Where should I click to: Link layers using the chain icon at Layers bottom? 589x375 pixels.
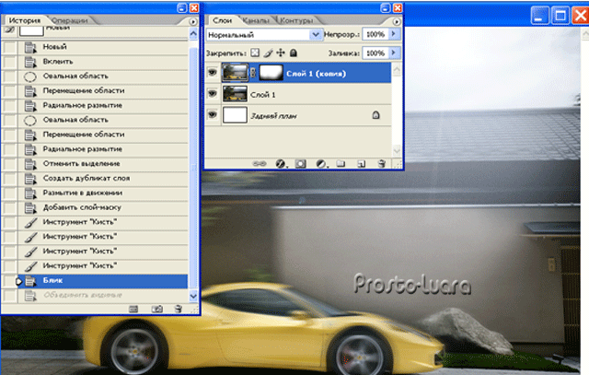click(x=260, y=164)
